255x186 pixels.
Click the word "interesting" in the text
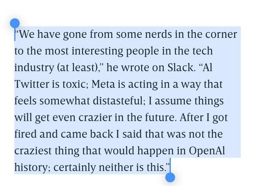[97, 51]
